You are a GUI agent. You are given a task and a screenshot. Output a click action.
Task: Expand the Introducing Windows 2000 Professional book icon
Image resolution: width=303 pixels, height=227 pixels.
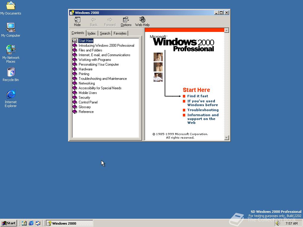[x=75, y=46]
